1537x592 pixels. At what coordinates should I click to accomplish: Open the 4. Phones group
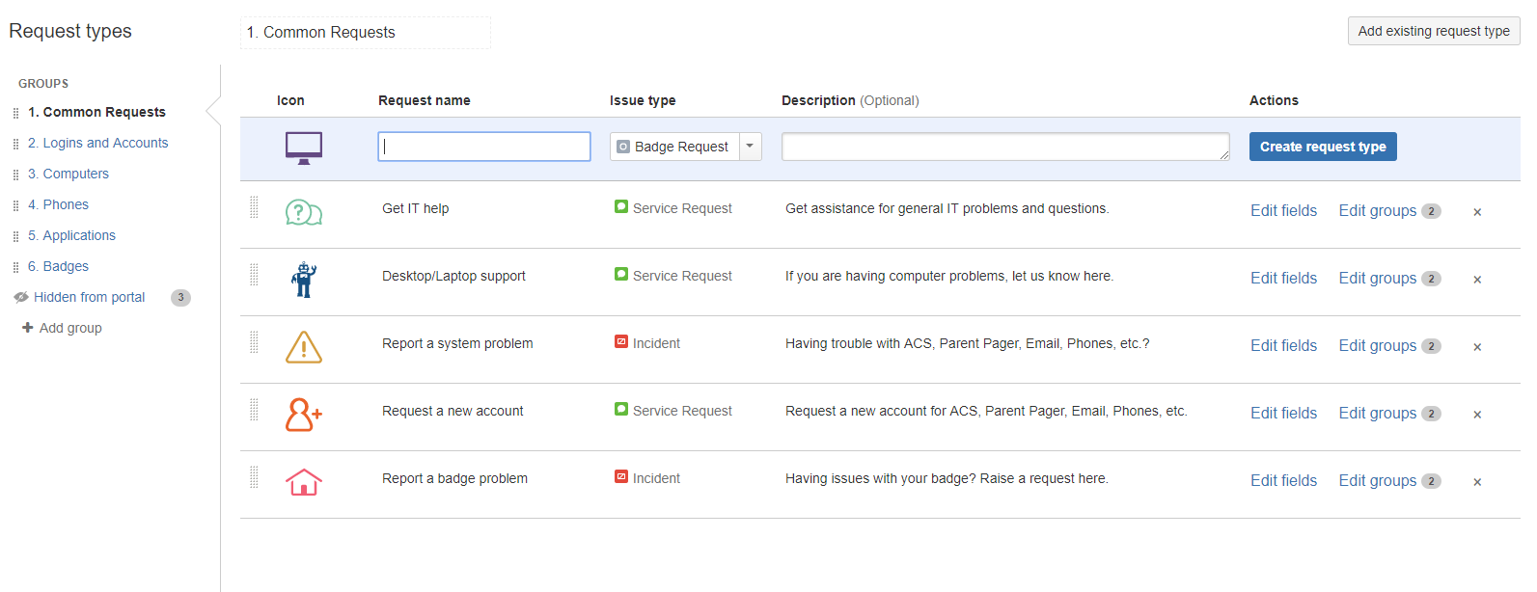click(x=58, y=204)
